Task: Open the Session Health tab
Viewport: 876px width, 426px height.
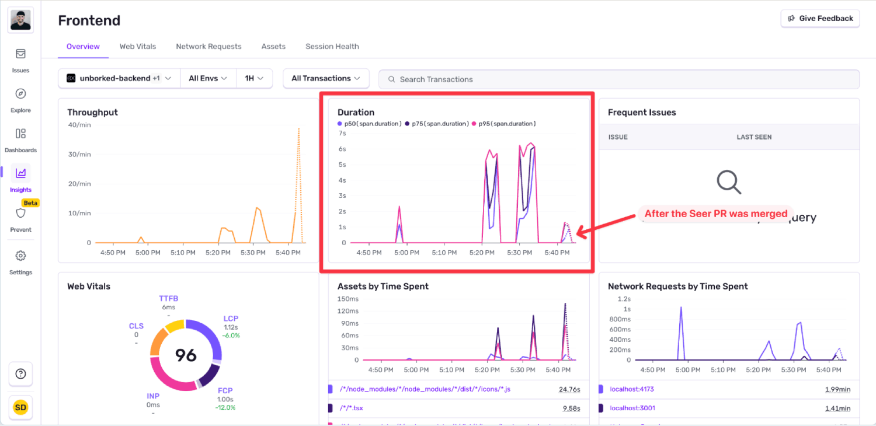Action: tap(332, 46)
